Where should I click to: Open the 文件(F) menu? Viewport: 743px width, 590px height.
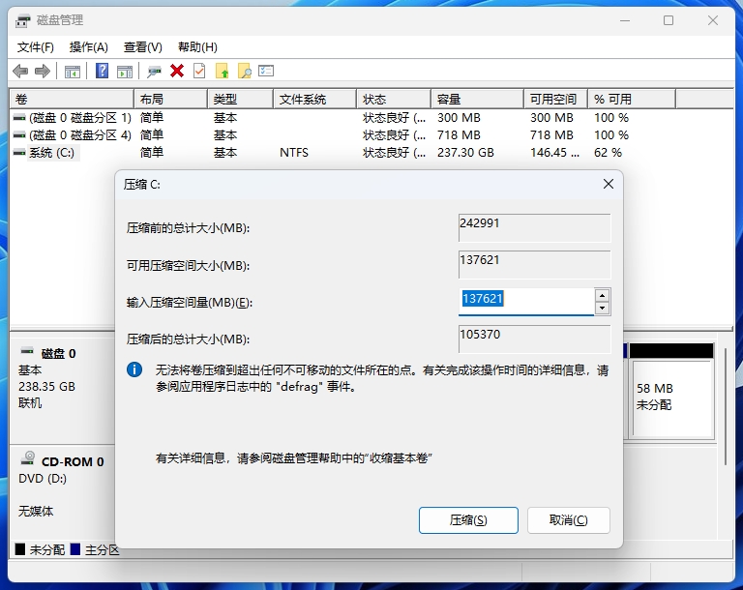[36, 46]
